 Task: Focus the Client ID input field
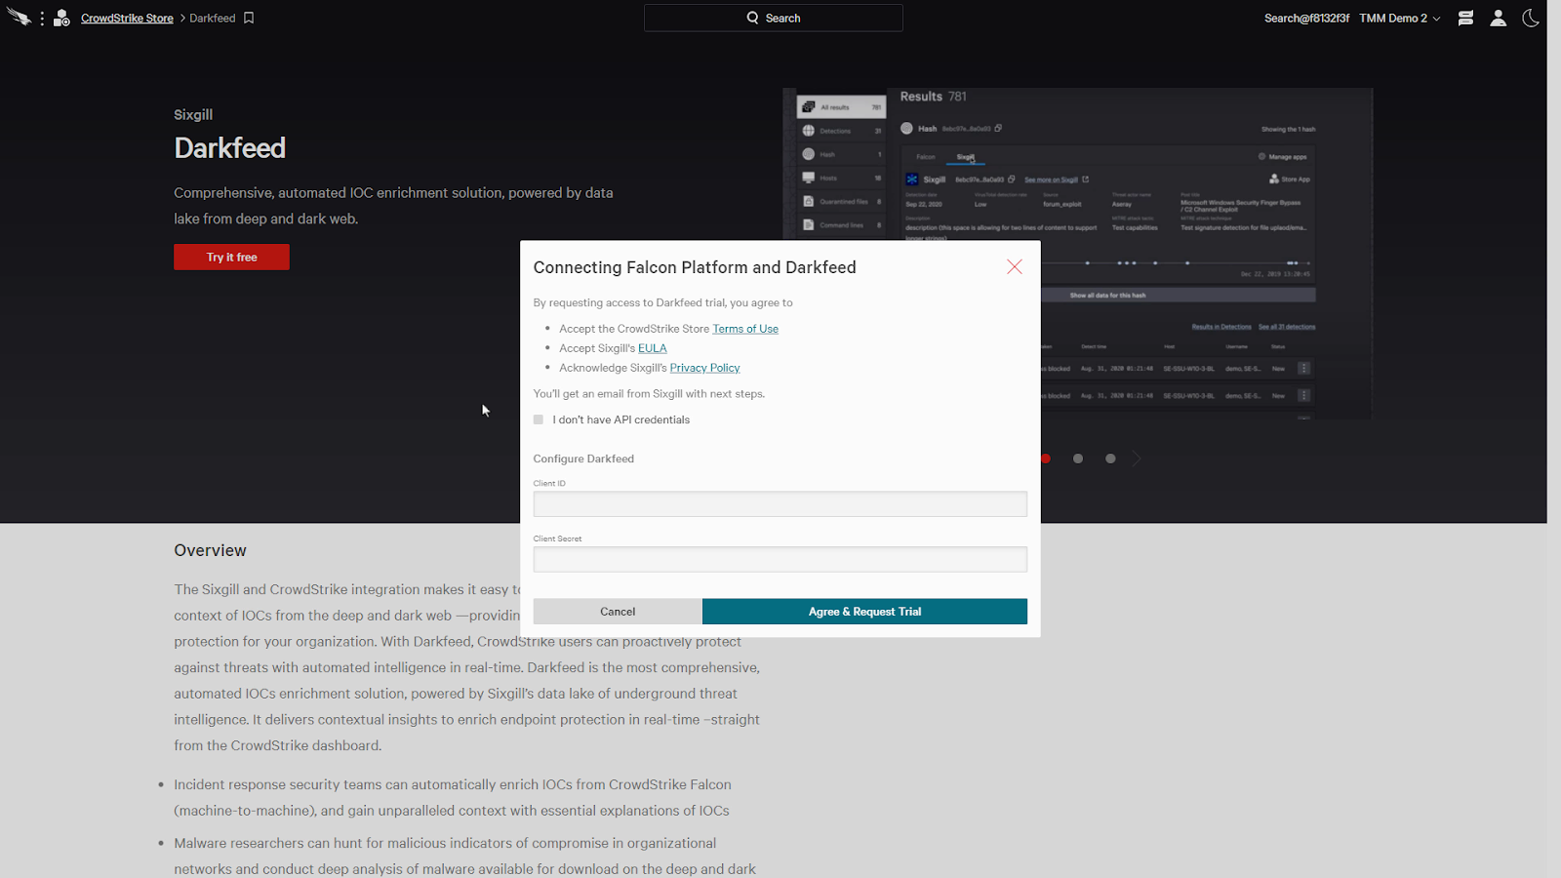(x=780, y=503)
